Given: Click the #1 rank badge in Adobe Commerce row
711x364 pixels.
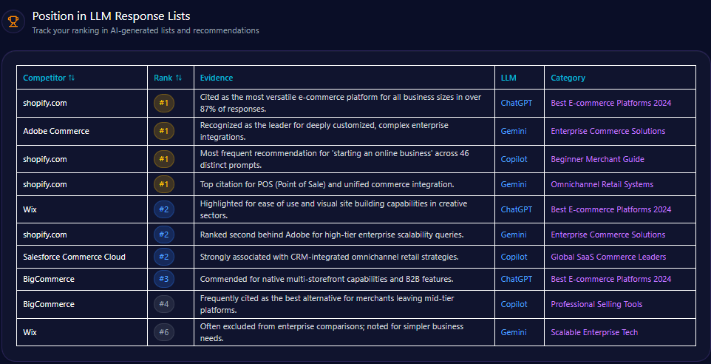Looking at the screenshot, I should 164,131.
